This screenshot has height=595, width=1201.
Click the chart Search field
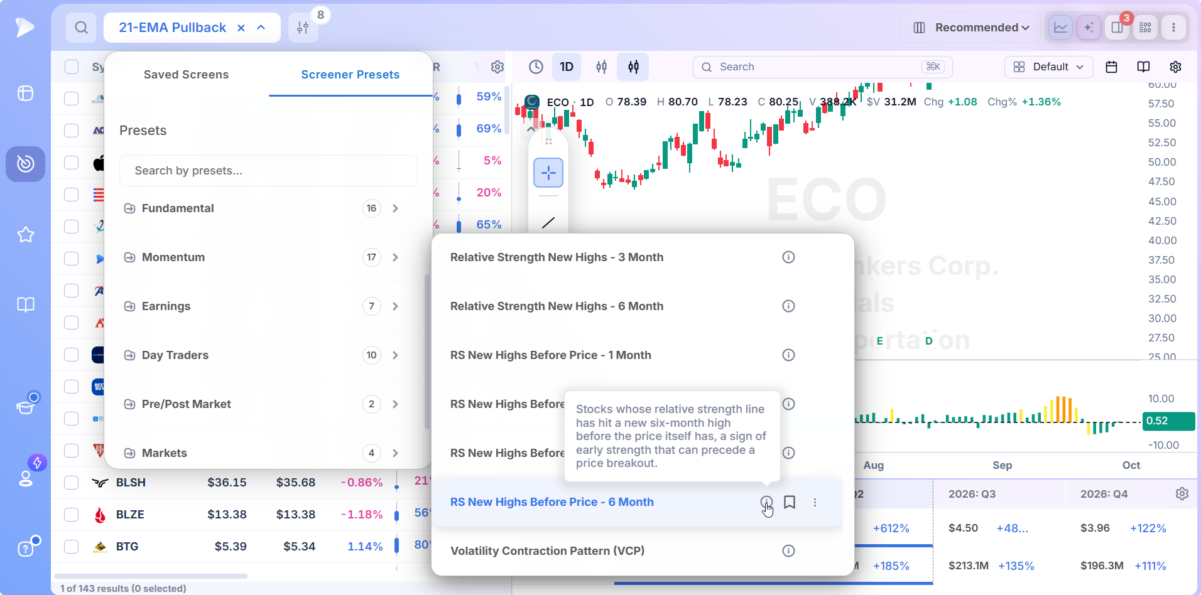point(822,67)
